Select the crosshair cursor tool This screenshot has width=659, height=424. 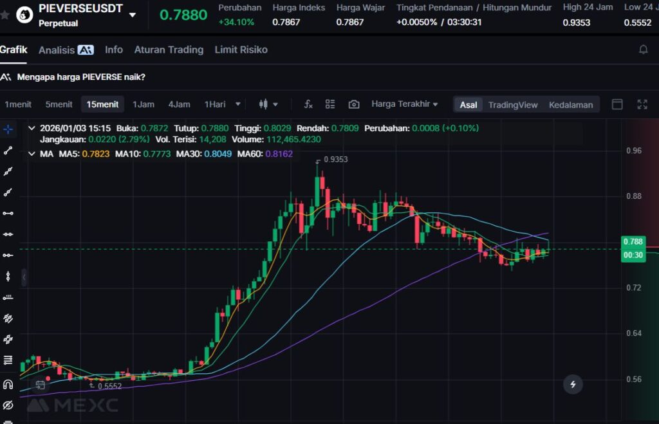[8, 129]
